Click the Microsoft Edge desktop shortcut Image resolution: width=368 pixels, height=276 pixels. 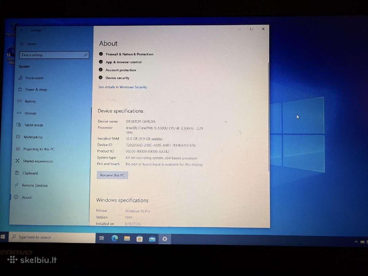[x=10, y=56]
